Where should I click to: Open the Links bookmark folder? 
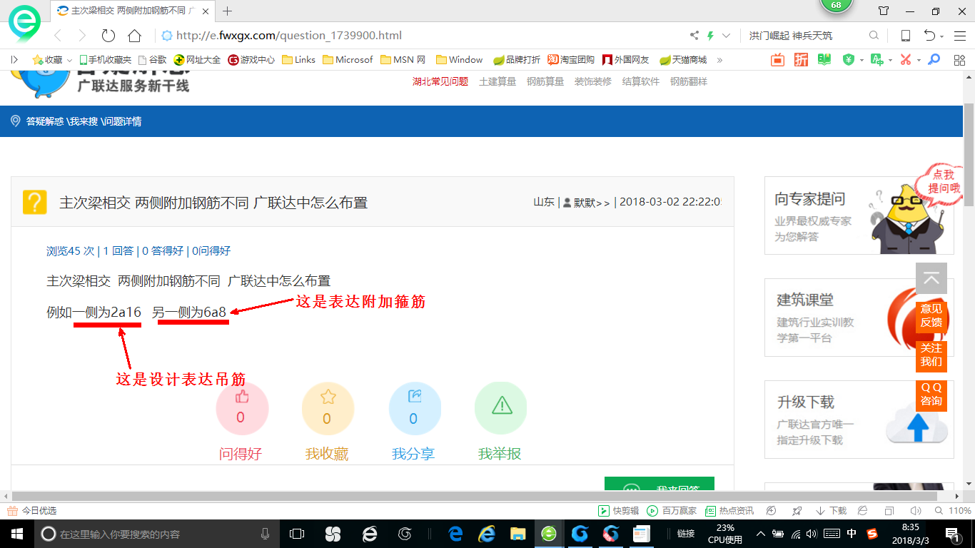pyautogui.click(x=299, y=60)
